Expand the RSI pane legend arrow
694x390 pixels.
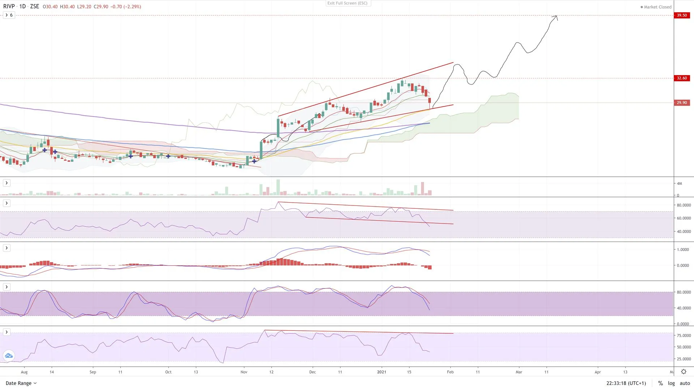[7, 203]
